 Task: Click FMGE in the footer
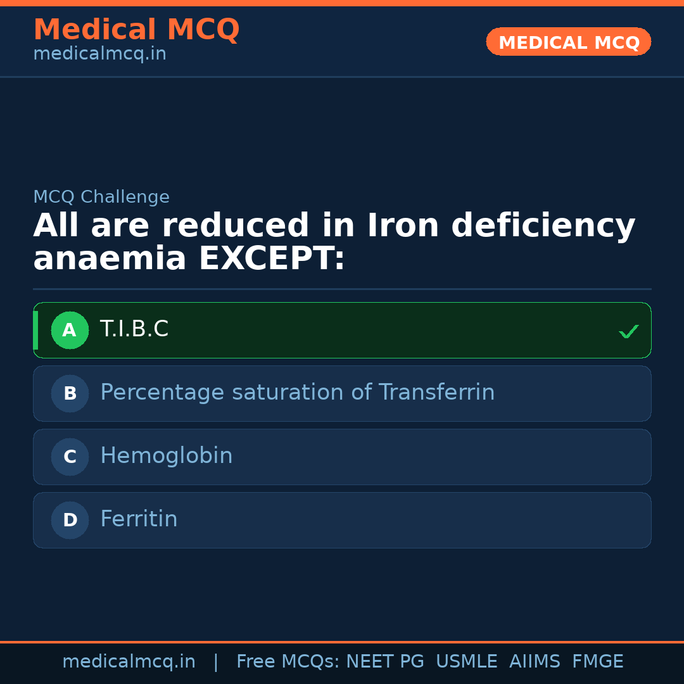point(597,662)
